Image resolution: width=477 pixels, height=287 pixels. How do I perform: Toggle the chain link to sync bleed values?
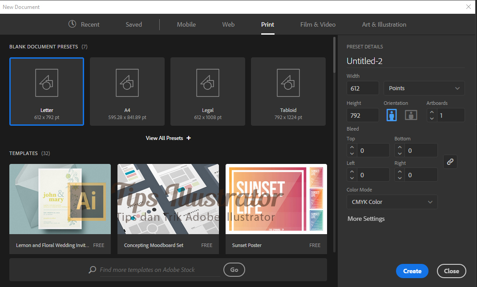tap(450, 162)
